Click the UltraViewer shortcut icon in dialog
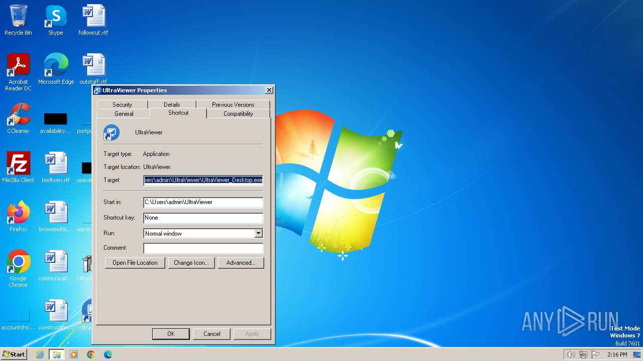 click(x=111, y=132)
